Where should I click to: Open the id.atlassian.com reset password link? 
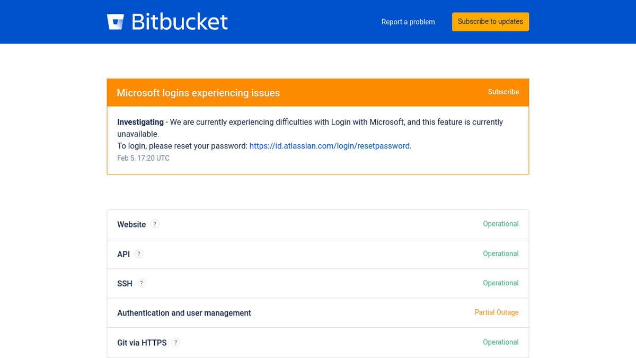(x=330, y=146)
